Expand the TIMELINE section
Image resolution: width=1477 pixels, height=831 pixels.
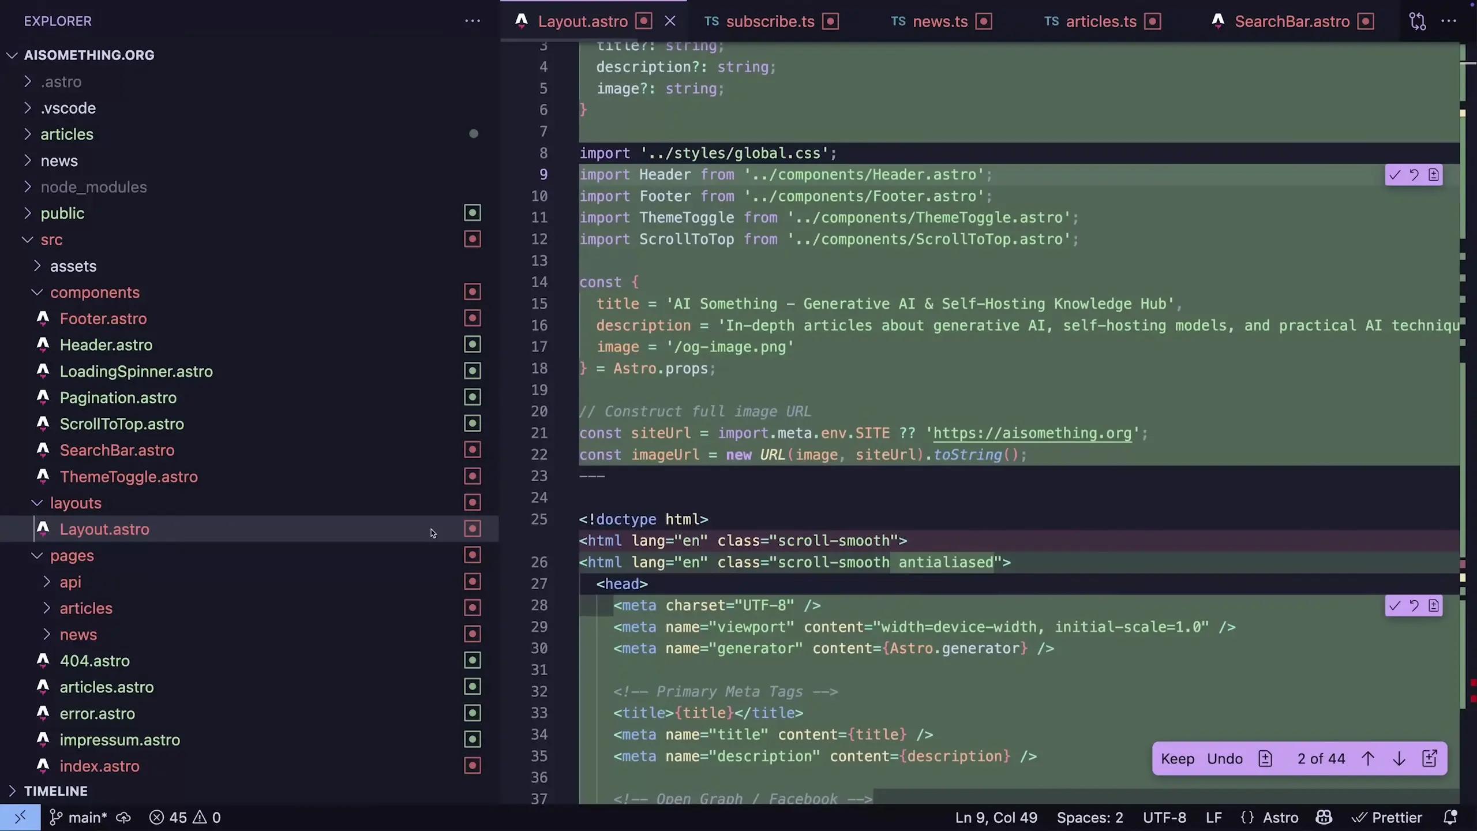click(x=249, y=791)
